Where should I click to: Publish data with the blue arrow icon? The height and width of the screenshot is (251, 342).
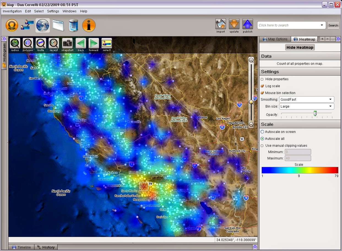click(x=248, y=24)
